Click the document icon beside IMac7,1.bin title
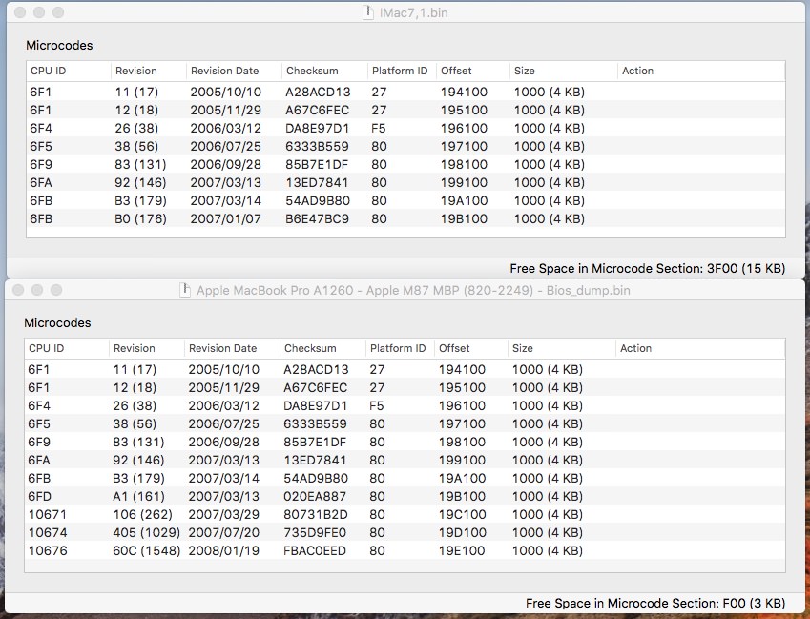Viewport: 810px width, 619px height. 368,12
